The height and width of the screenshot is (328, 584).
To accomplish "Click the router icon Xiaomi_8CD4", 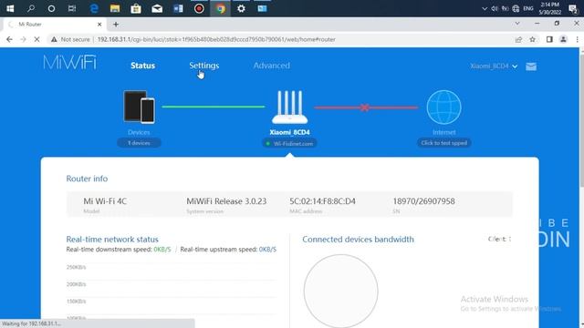I will coord(290,108).
